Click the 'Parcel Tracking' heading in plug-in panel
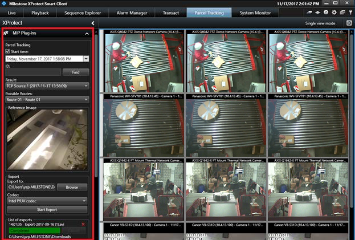The height and width of the screenshot is (240, 355). click(x=18, y=45)
